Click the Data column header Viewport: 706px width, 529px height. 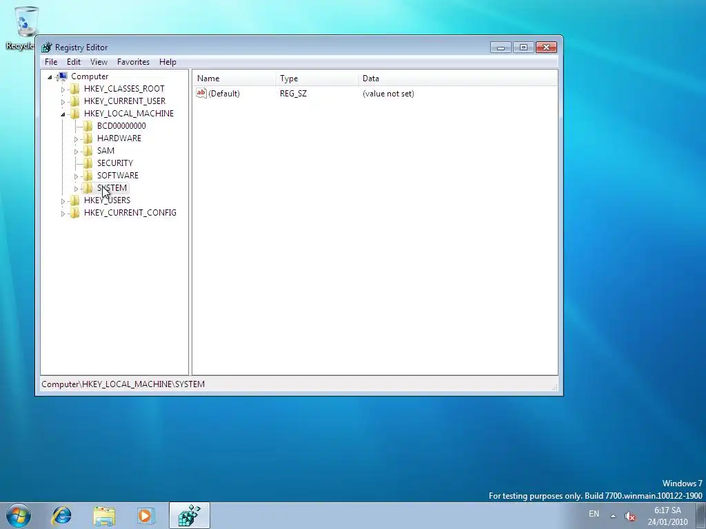[x=458, y=79]
